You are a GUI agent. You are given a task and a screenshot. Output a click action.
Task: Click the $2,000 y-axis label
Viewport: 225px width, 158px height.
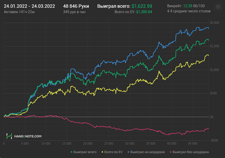[x=214, y=23]
